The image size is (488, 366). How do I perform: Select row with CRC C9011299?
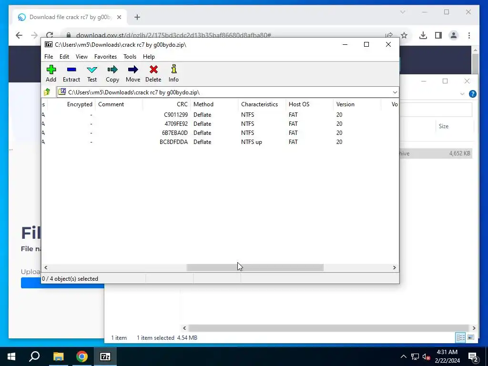tap(220, 115)
